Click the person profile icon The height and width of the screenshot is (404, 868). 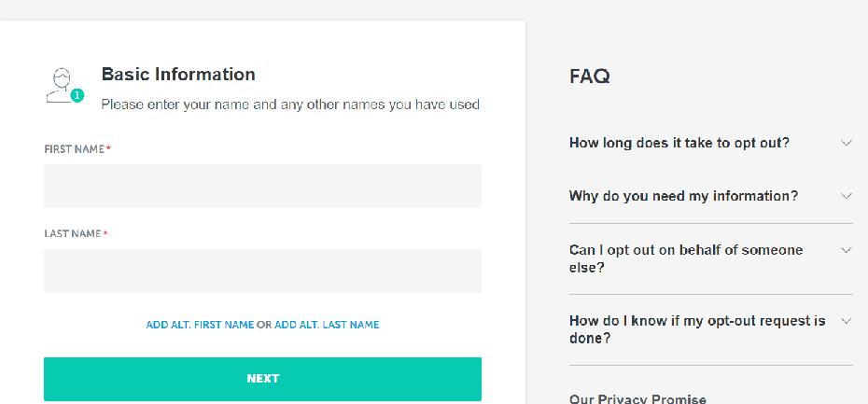[x=61, y=85]
